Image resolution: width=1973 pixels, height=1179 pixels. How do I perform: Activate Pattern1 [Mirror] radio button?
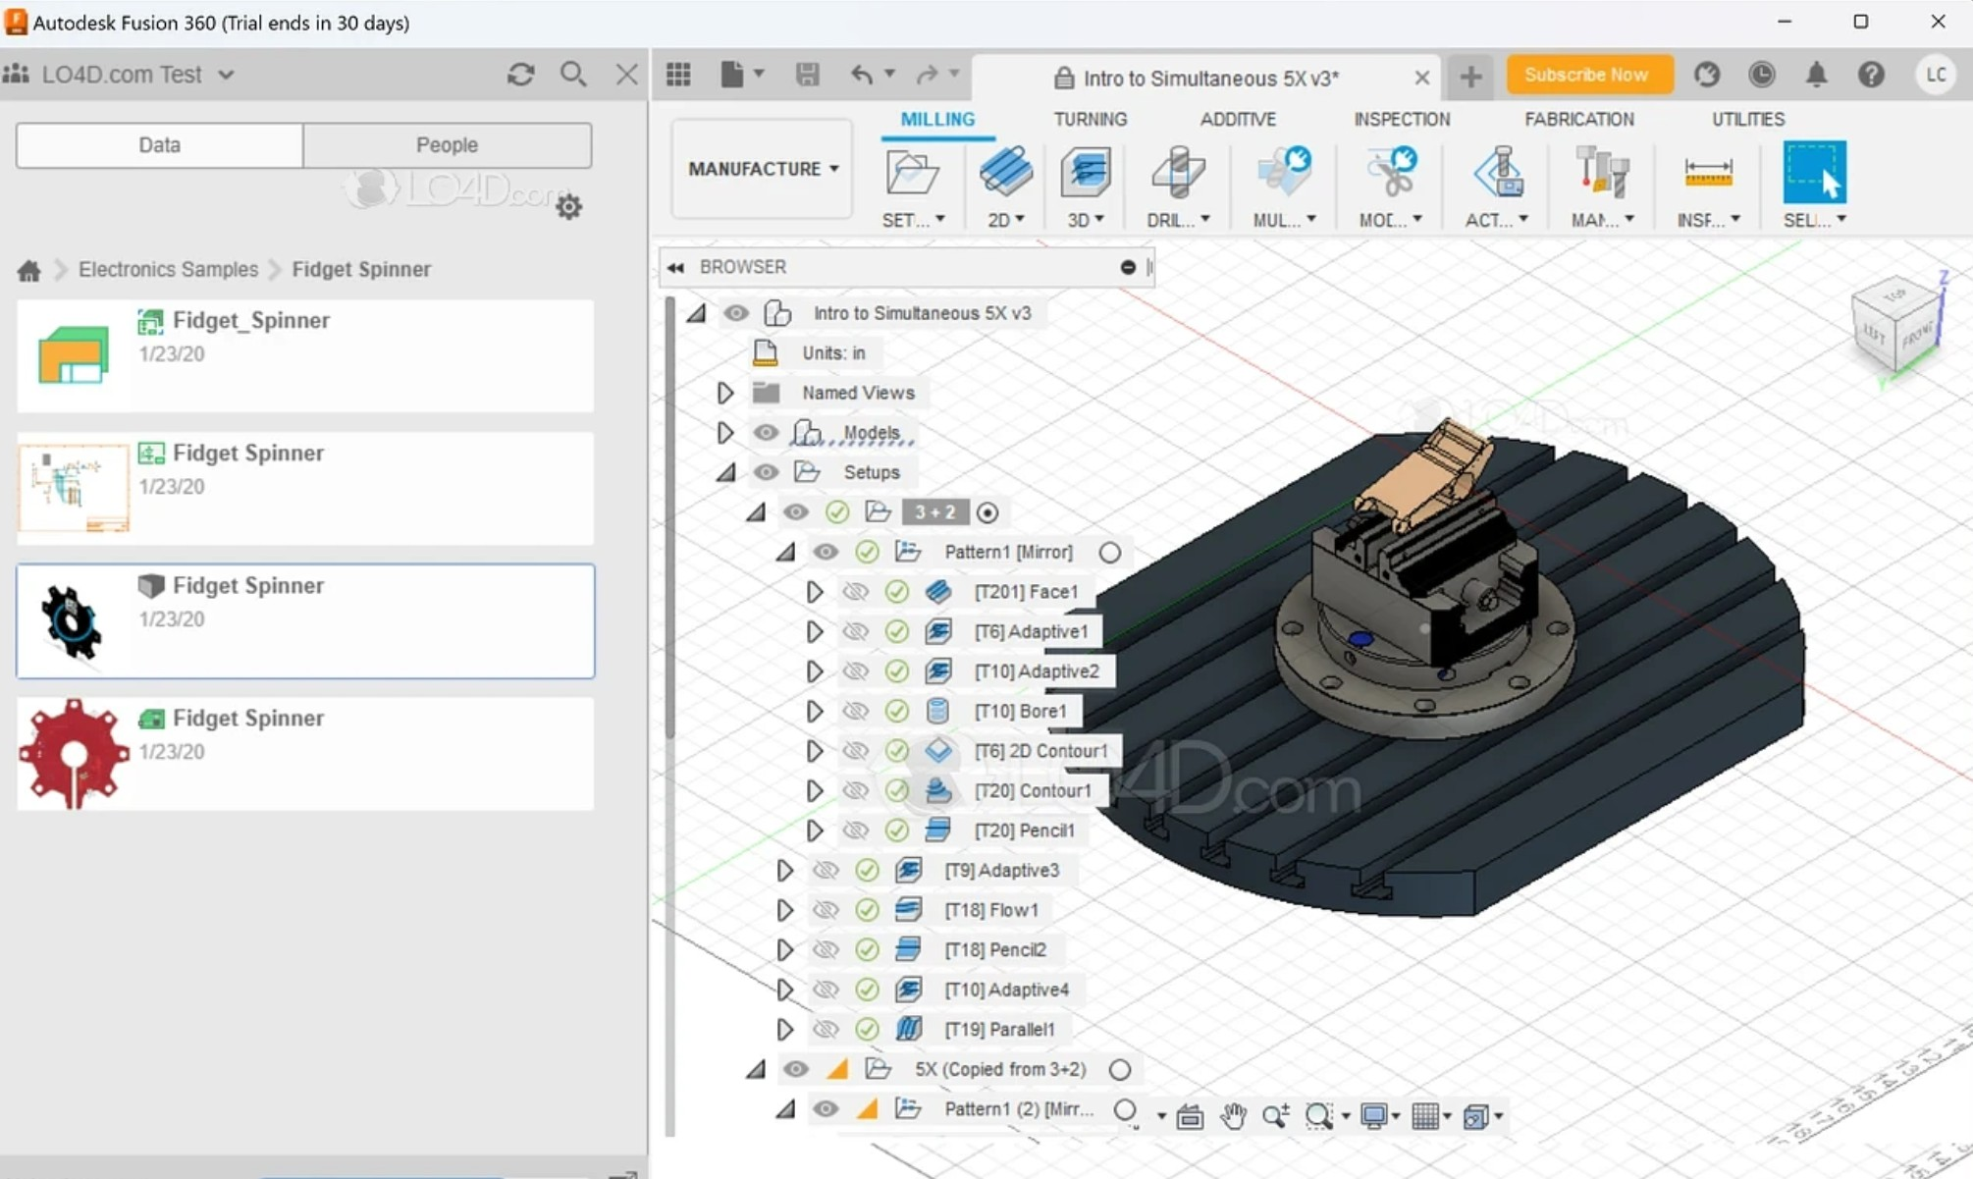[1110, 553]
